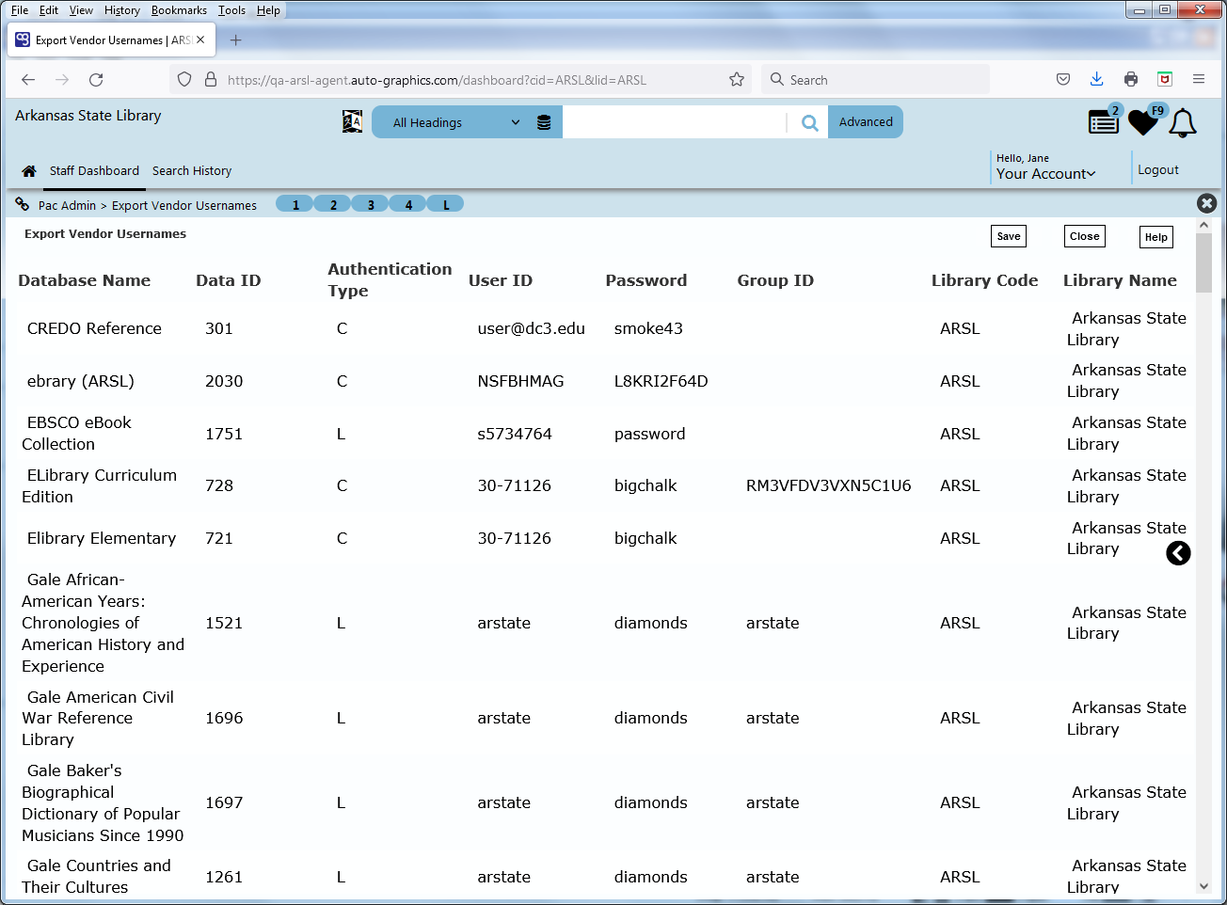Open the saved lists icon with badge 2
Screen dimensions: 1227x905
point(1104,121)
